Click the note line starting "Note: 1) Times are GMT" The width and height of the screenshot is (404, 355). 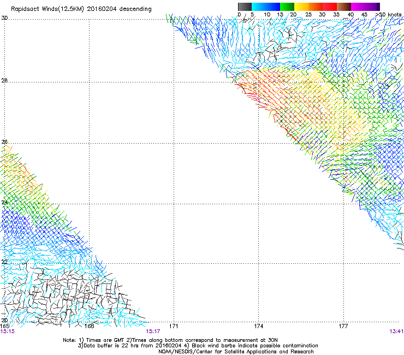170,340
